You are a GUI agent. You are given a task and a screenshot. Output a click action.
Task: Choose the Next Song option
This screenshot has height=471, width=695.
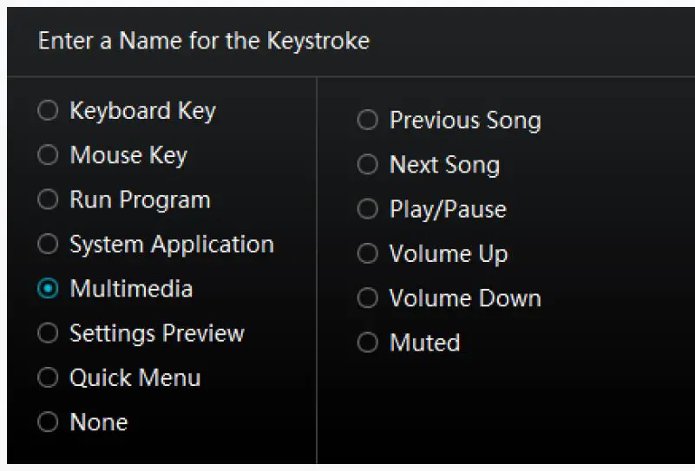[x=368, y=164]
